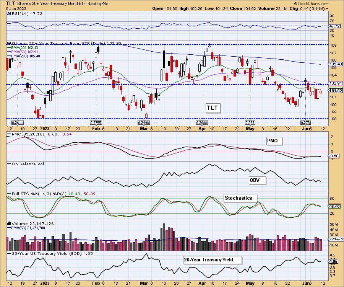The height and width of the screenshot is (287, 344).
Task: Open the StockCharts.com copyright link
Action: tap(311, 3)
